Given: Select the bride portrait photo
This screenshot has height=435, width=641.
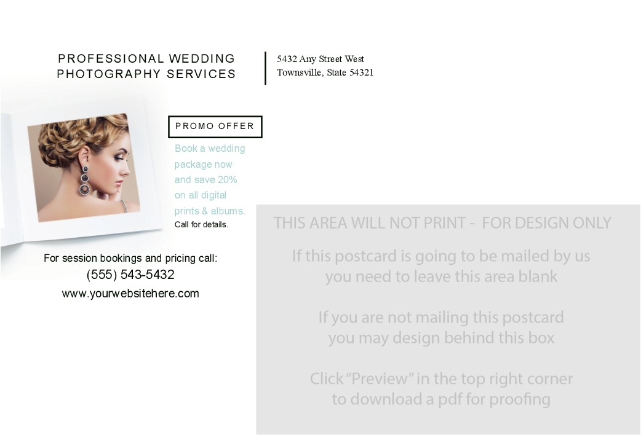Looking at the screenshot, I should 84,168.
